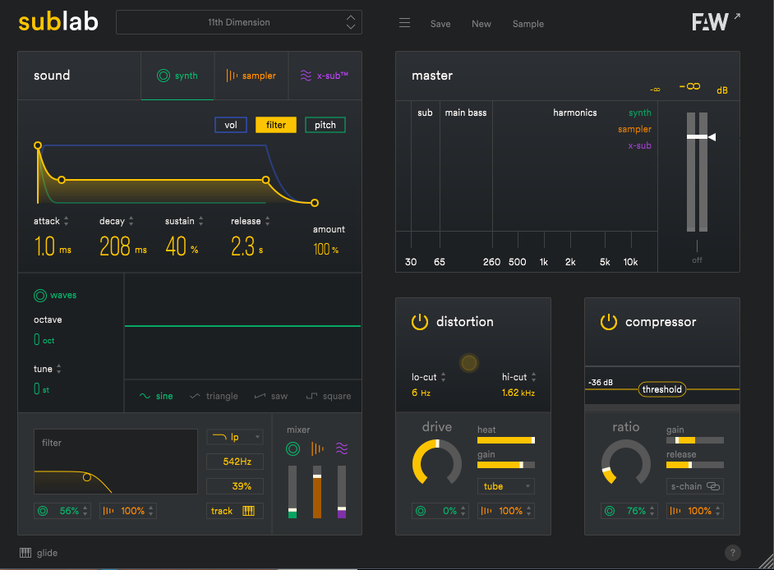Screen dimensions: 774x570
Task: Adjust the compressor release slider
Action: point(695,465)
